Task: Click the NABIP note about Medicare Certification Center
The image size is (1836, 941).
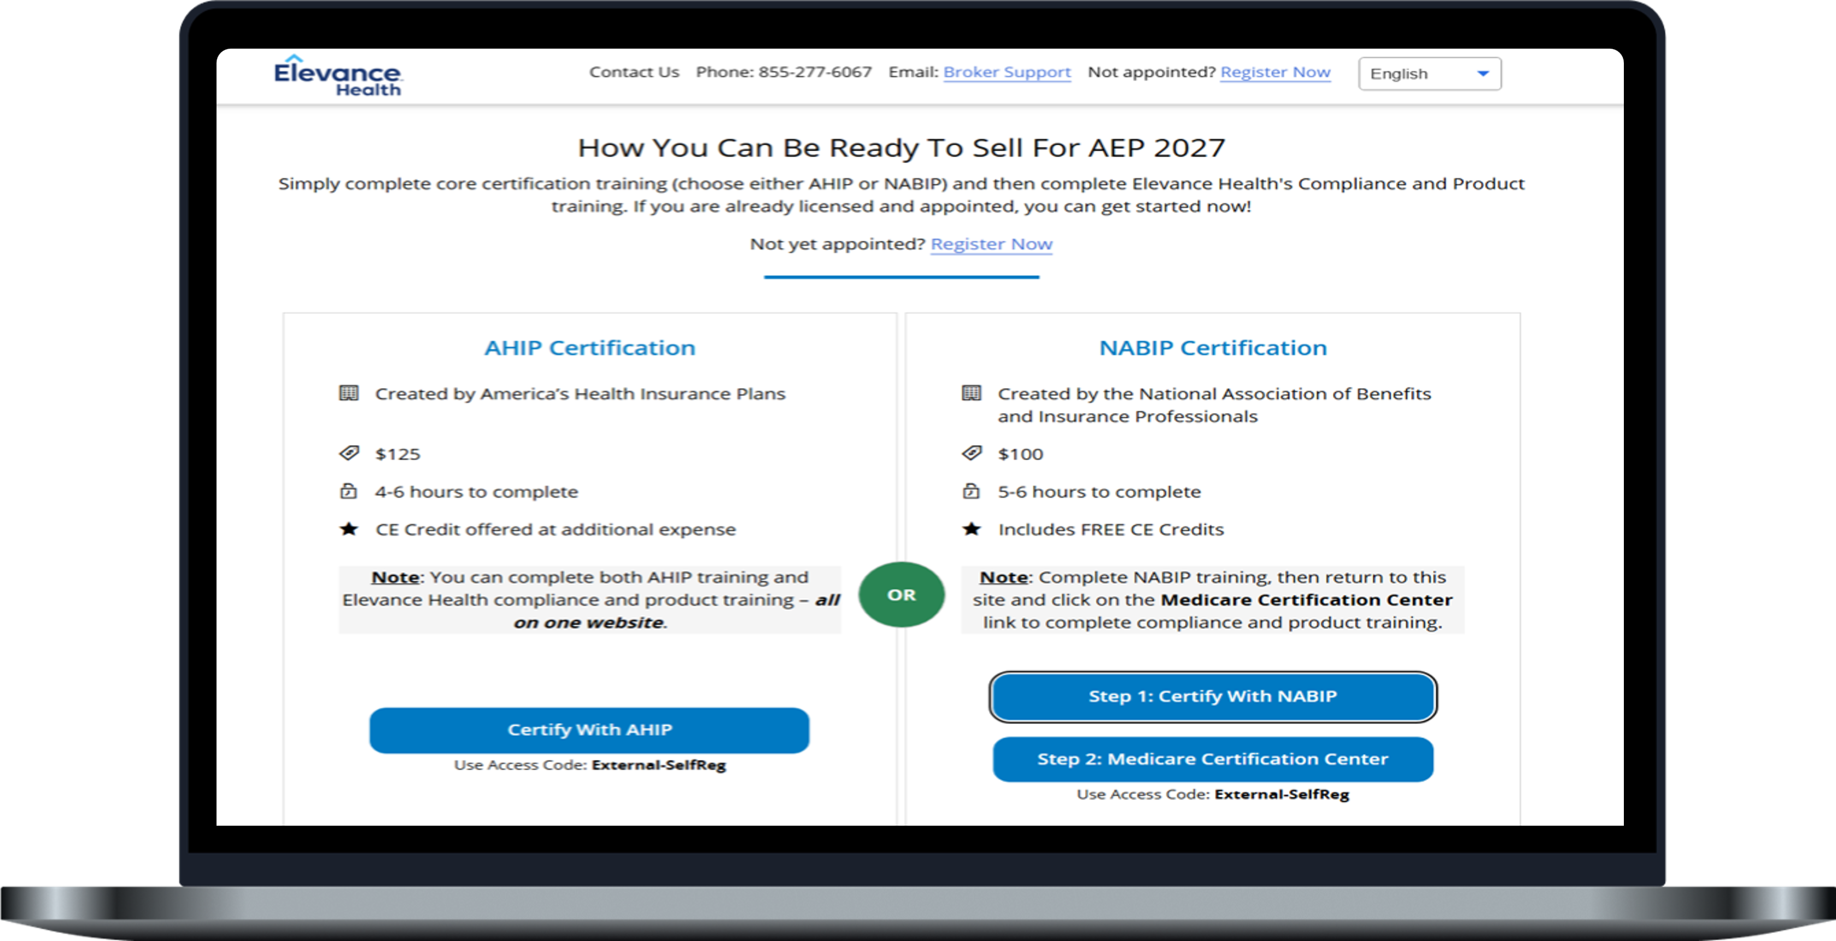Action: [x=1212, y=600]
